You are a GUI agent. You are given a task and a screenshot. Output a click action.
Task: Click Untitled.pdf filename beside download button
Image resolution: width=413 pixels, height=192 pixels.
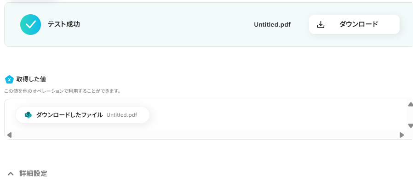(x=272, y=24)
